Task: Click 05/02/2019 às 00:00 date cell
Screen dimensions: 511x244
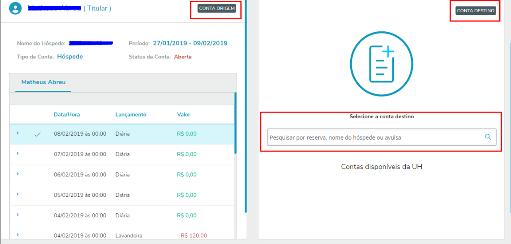Action: [80, 195]
